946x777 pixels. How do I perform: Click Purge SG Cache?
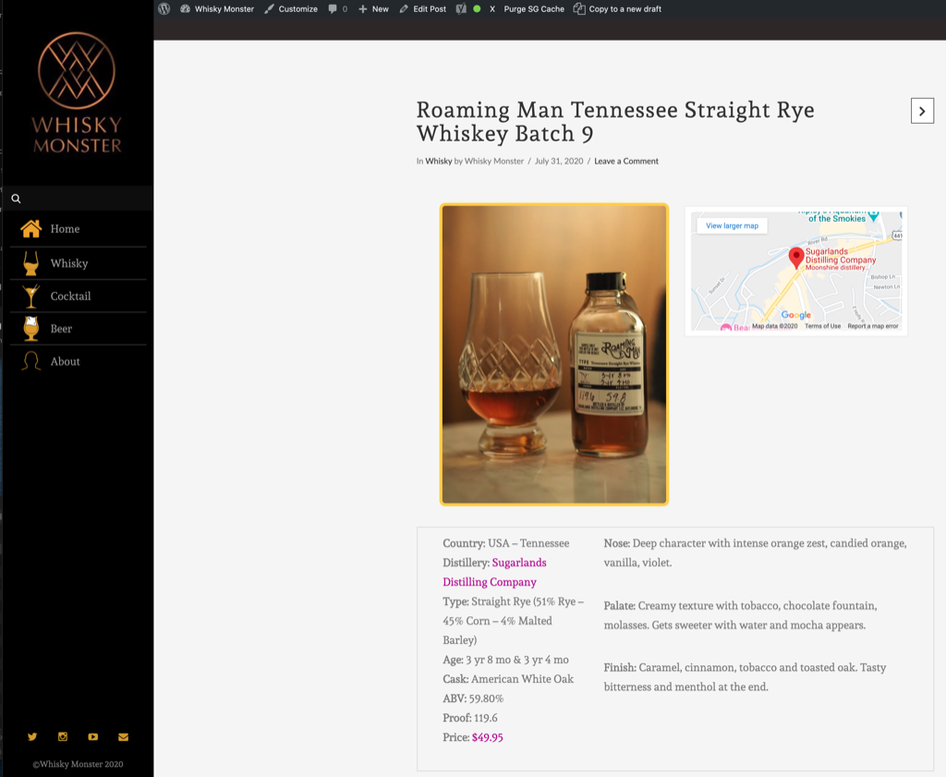(534, 9)
